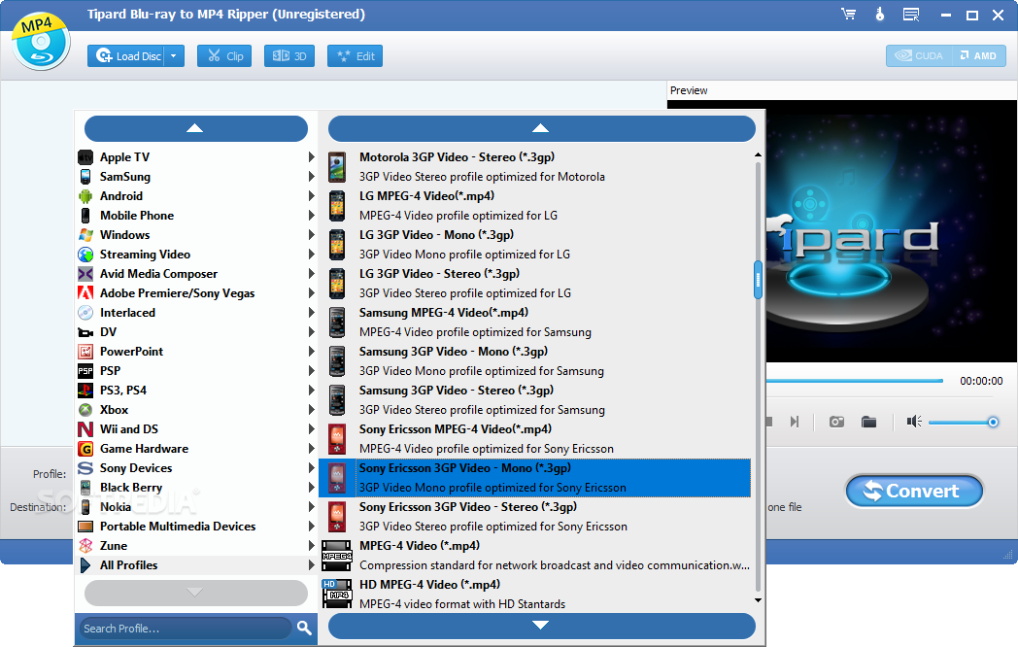Click the register key icon in title bar
This screenshot has height=647, width=1018.
tap(880, 15)
